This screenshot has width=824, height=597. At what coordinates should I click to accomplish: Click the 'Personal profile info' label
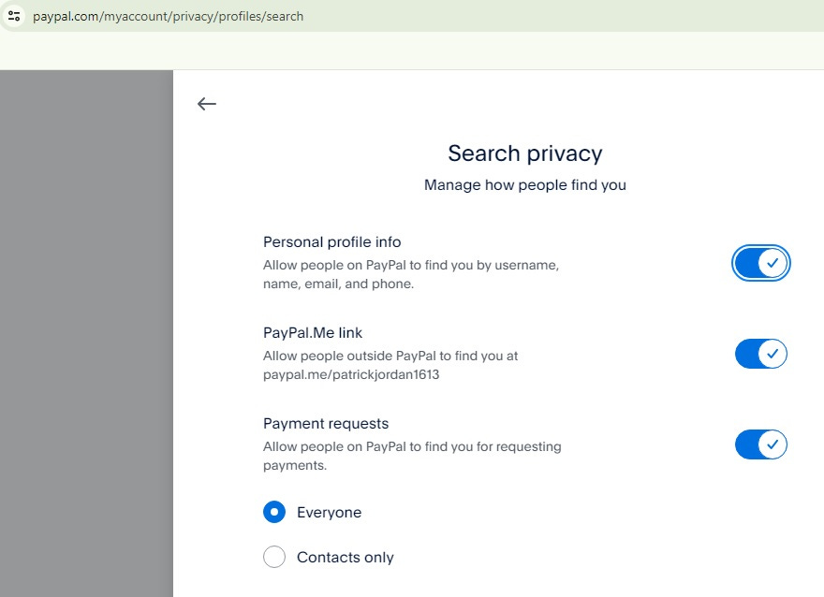(332, 242)
